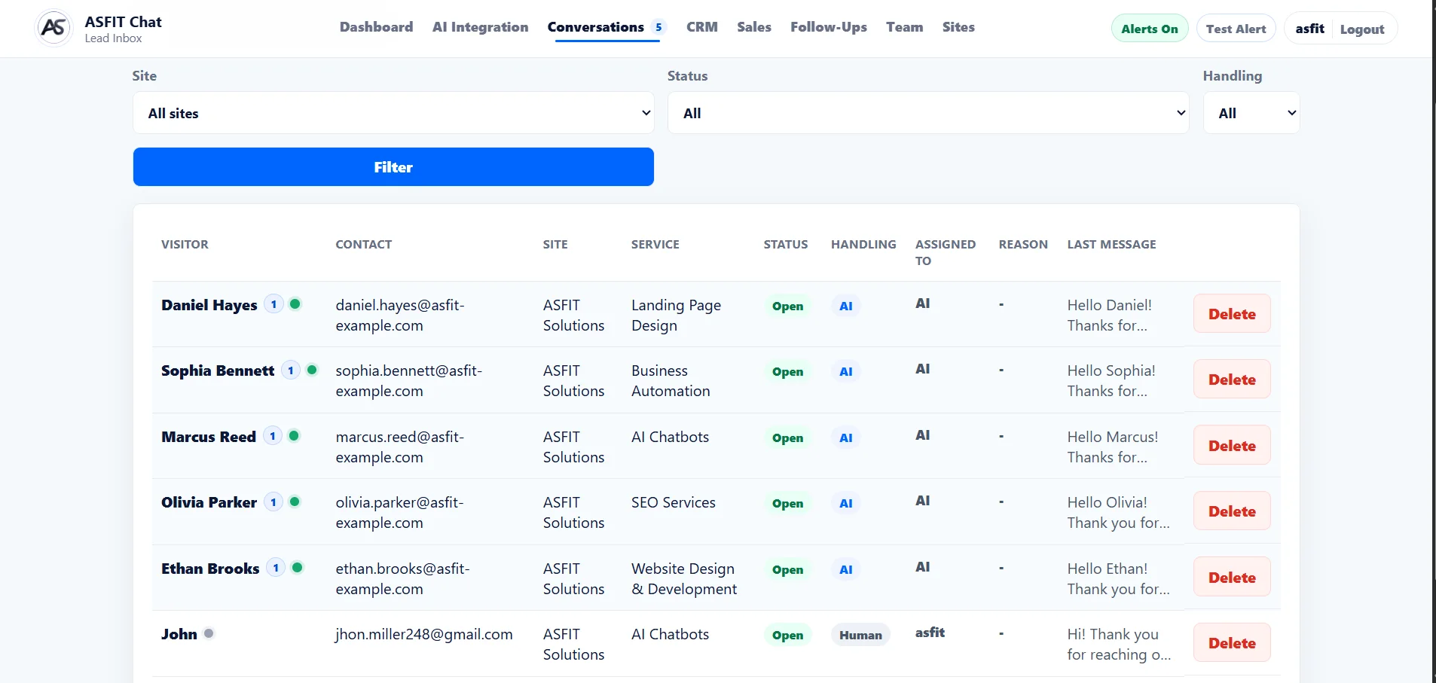Switch to the Follow-Ups tab

click(x=828, y=27)
